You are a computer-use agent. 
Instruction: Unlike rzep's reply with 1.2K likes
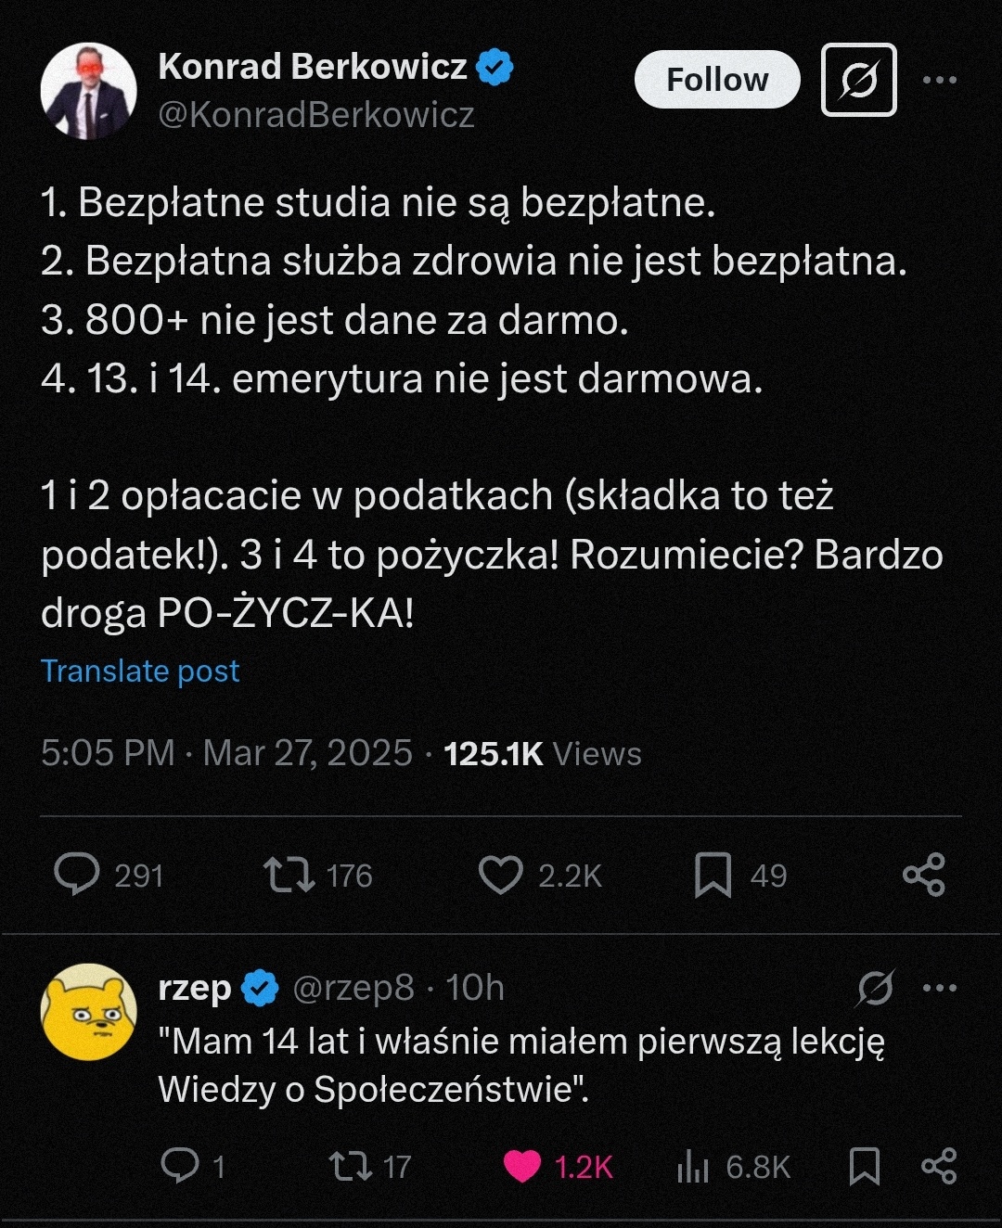[522, 1166]
